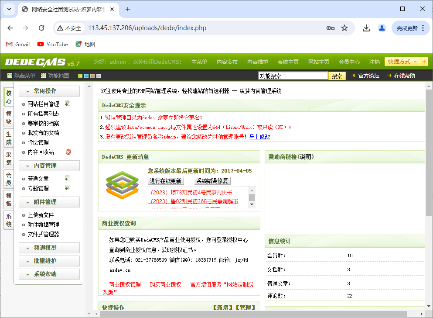Screen dimensions: 433x318
Task: Click the add-document icon next to 专题管理
Action: [x=68, y=188]
